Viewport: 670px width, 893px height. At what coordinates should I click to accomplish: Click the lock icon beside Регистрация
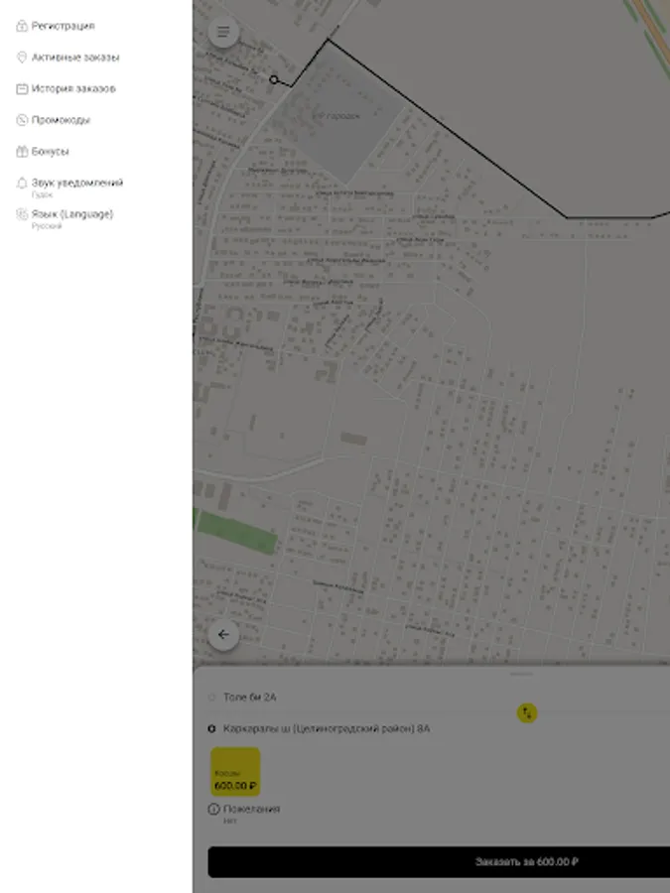tap(22, 26)
